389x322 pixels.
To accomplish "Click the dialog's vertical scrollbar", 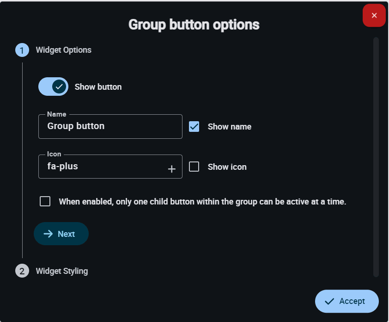I will click(x=376, y=157).
